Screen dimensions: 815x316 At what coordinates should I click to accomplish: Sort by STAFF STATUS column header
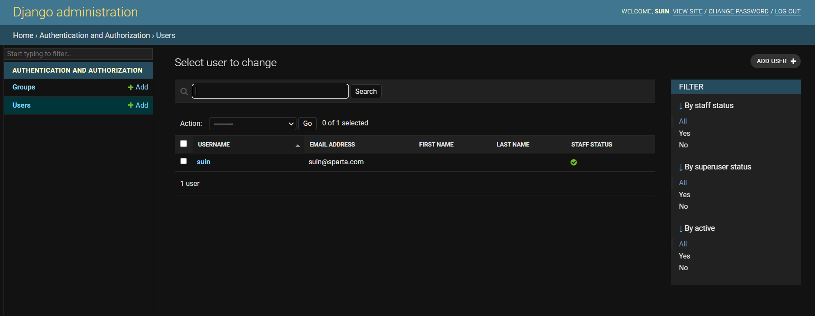tap(592, 144)
